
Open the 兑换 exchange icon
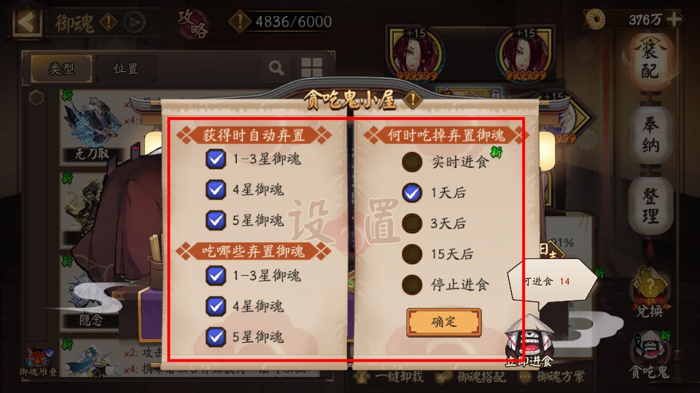pos(650,293)
